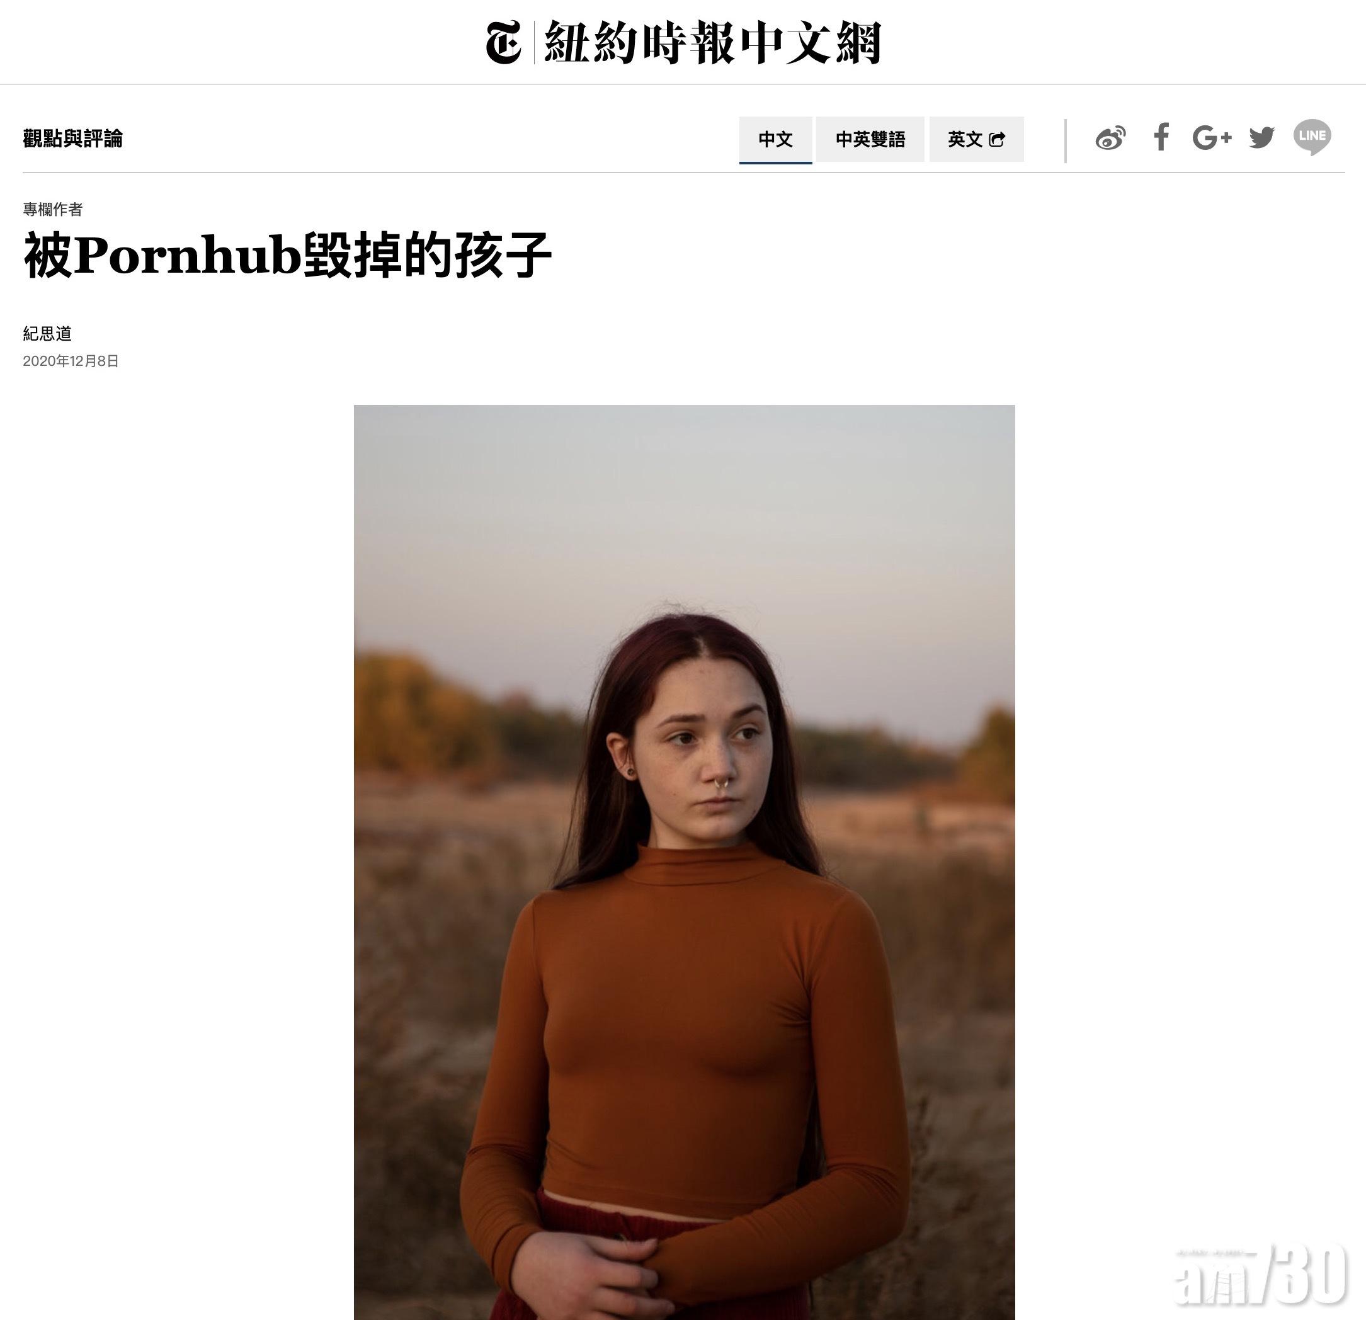Select the 中文 language tab

(x=776, y=140)
